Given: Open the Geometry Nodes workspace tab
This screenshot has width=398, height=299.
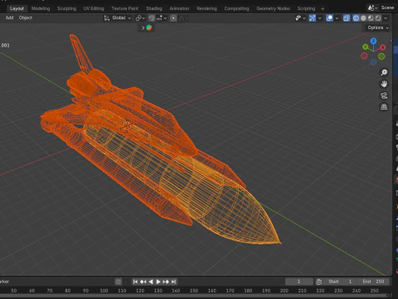Looking at the screenshot, I should (x=274, y=8).
